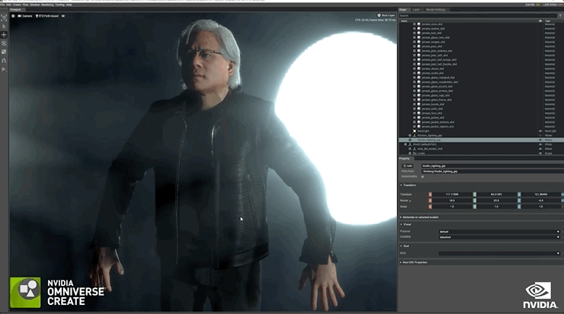Expand Materials on selected models section
Image resolution: width=564 pixels, height=314 pixels.
coord(419,217)
